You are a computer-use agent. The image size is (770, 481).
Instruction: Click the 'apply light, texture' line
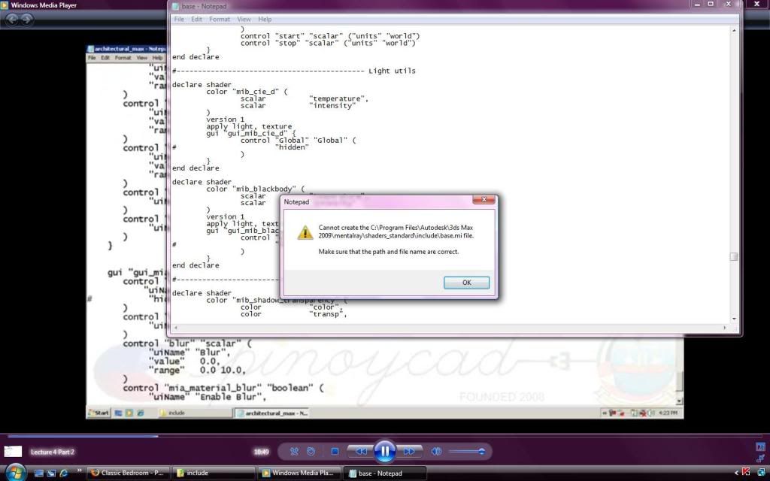click(x=249, y=126)
